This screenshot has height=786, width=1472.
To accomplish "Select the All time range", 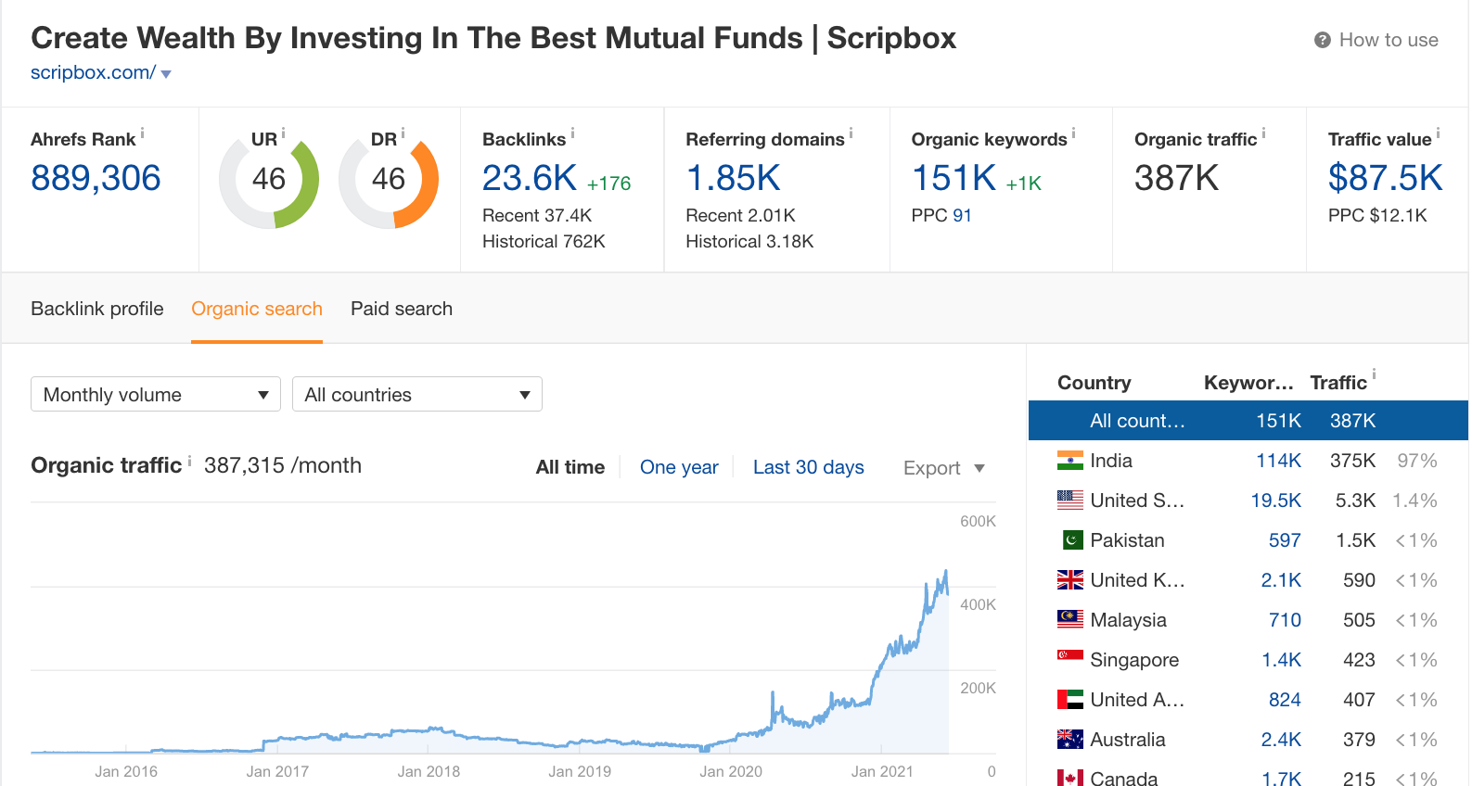I will [570, 467].
